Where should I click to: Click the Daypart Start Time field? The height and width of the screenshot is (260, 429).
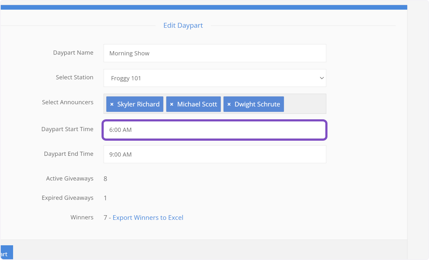[x=214, y=130]
